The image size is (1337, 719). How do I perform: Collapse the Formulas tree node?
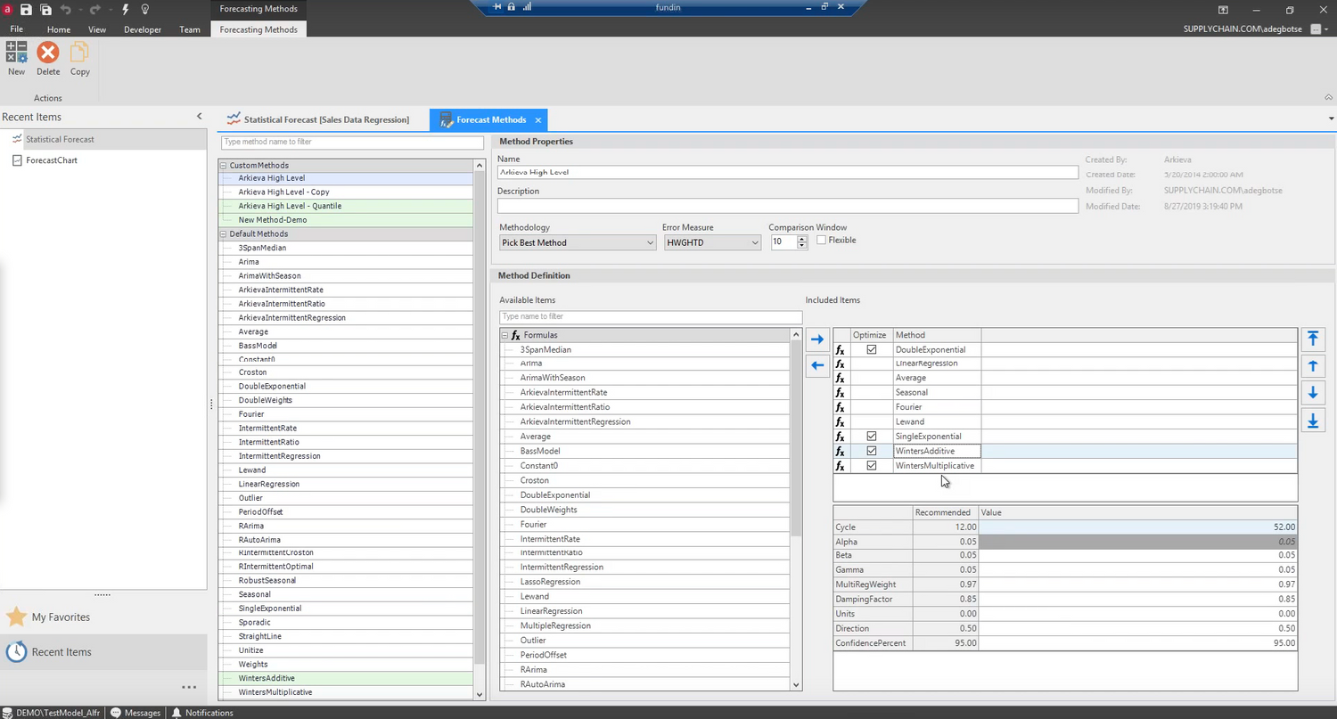(505, 335)
